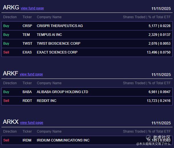Select the IRDM ticker cell
The height and width of the screenshot is (148, 174).
27,140
